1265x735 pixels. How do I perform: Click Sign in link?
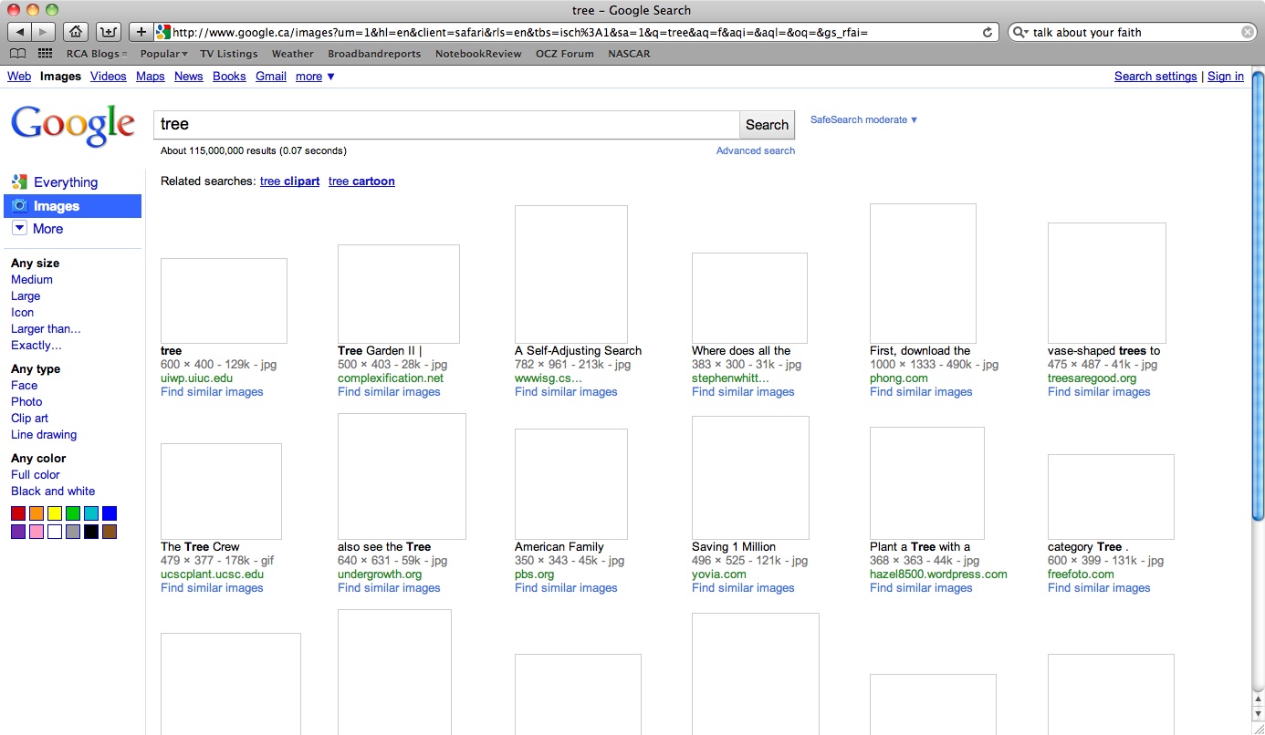coord(1226,77)
